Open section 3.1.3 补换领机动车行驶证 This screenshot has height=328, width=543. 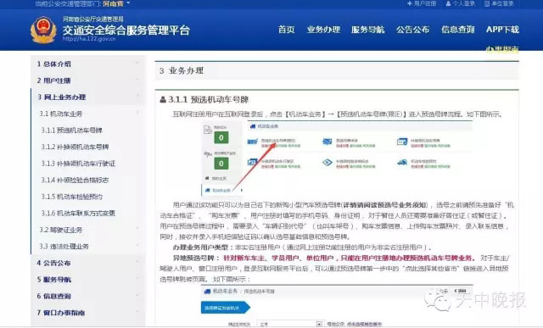pos(78,164)
